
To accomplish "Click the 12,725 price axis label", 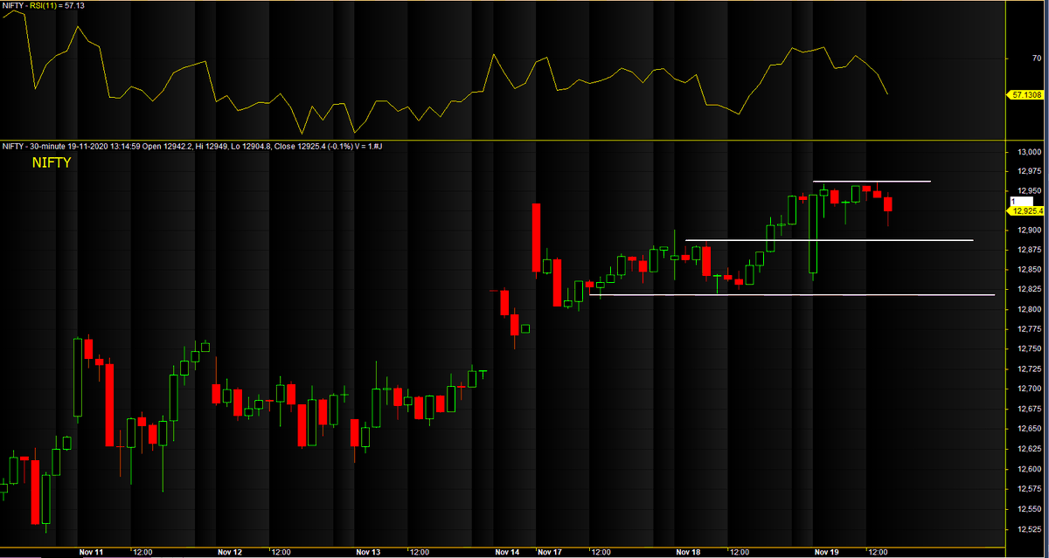I will (x=1028, y=369).
